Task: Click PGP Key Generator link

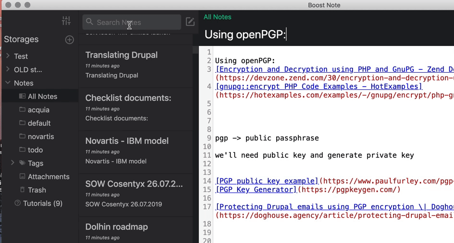Action: 256,189
